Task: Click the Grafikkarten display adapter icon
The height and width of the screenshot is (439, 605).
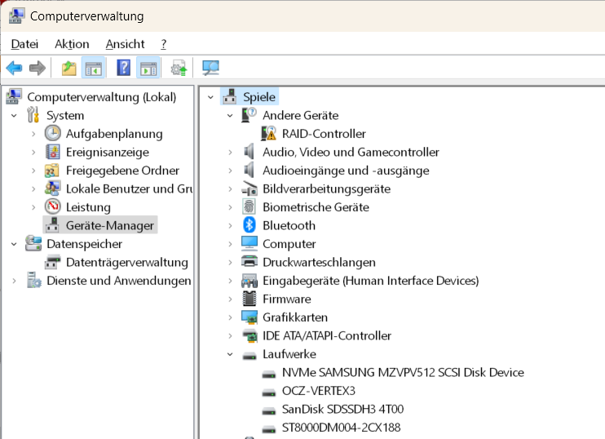Action: [250, 317]
